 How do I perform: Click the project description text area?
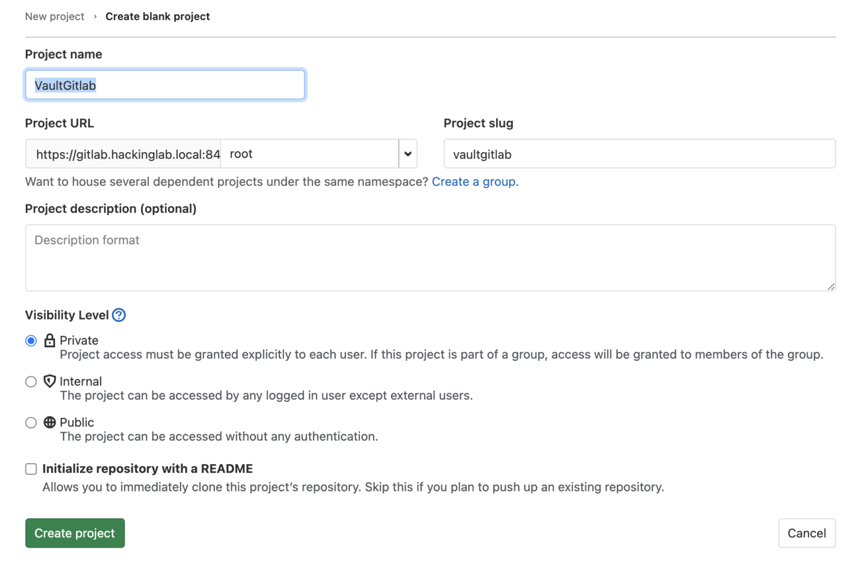pyautogui.click(x=430, y=258)
